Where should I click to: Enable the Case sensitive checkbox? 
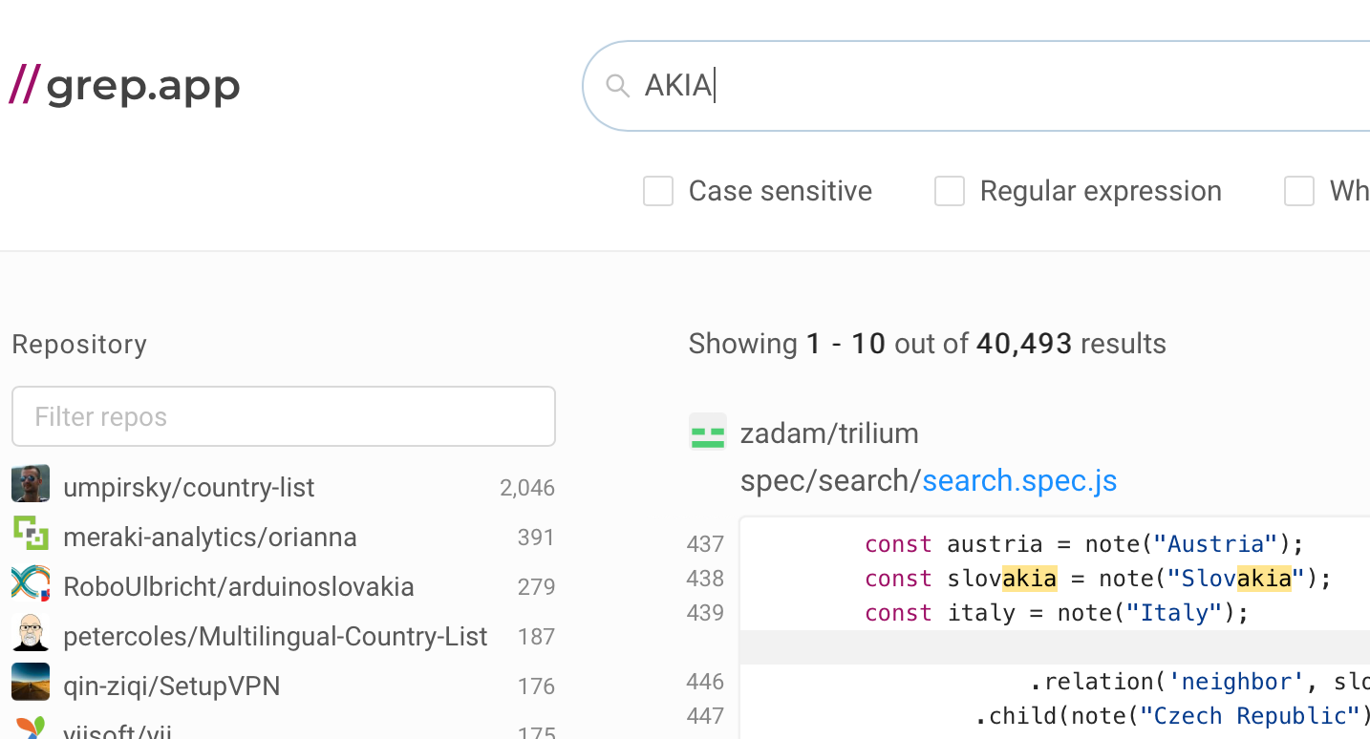point(658,191)
